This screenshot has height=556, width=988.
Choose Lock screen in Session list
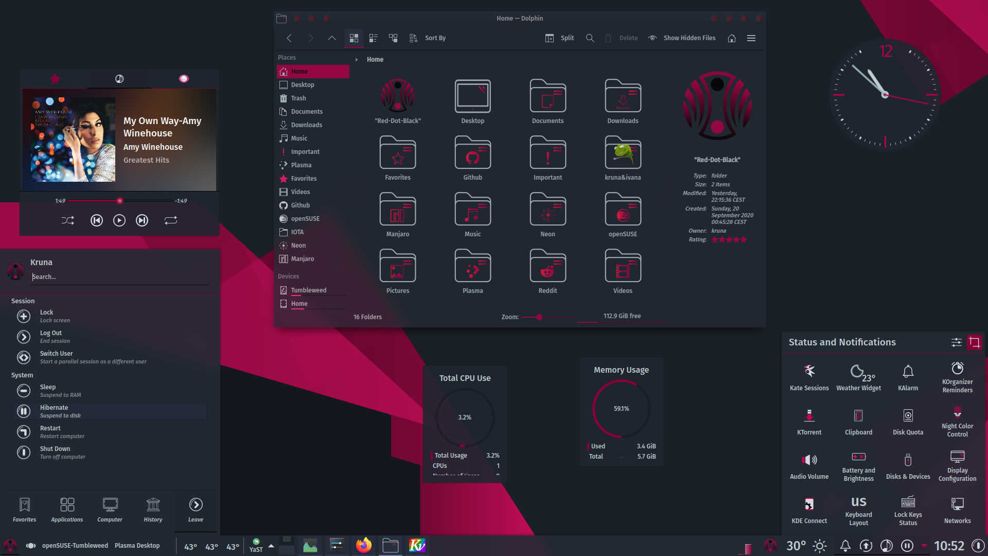click(x=110, y=316)
